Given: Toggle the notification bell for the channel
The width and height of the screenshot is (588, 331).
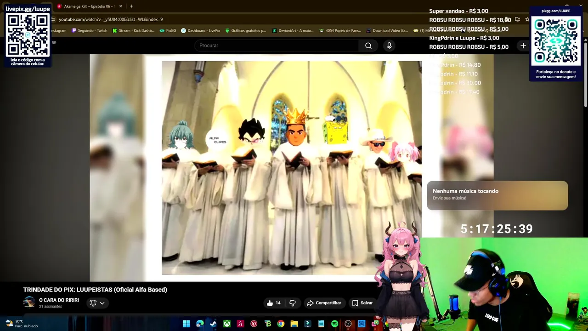Looking at the screenshot, I should pos(93,303).
